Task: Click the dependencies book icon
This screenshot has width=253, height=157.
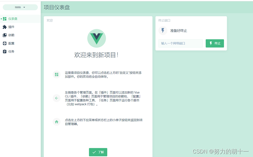Action: 5,35
